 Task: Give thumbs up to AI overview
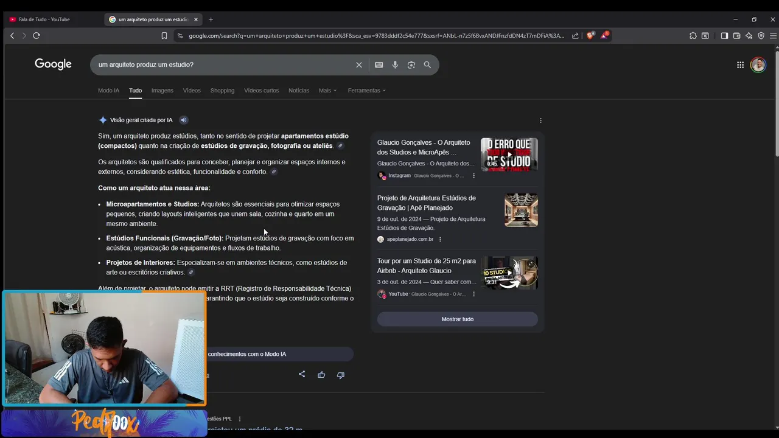[321, 375]
